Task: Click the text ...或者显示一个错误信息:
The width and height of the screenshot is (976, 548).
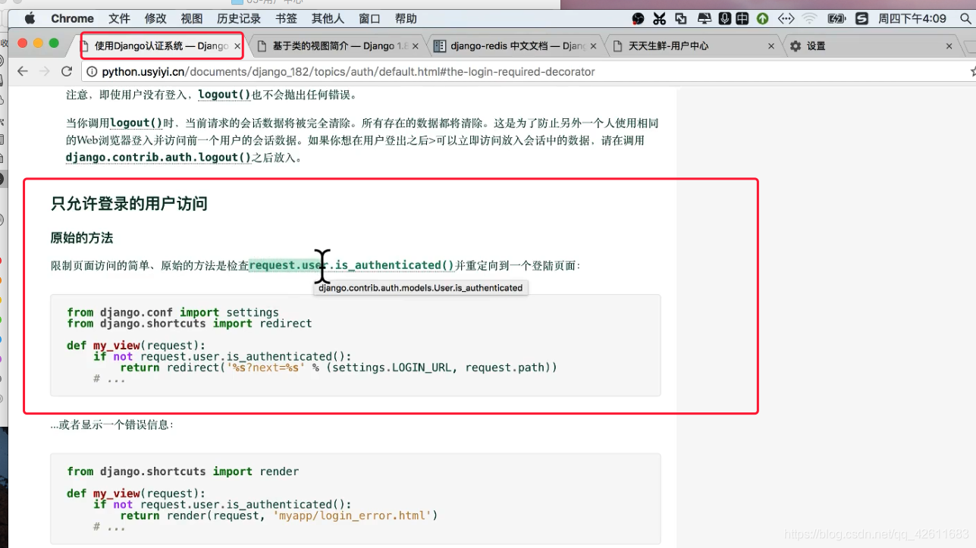Action: pyautogui.click(x=112, y=425)
